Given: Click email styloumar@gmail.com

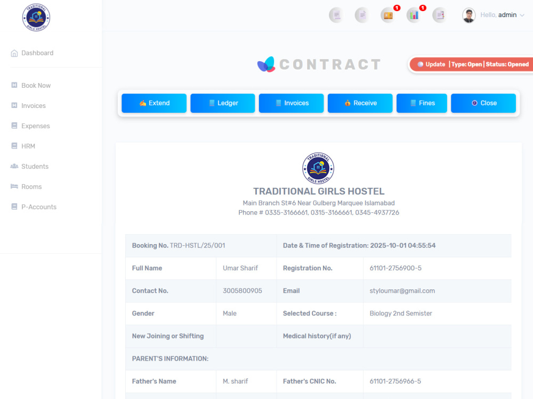Looking at the screenshot, I should (x=402, y=291).
